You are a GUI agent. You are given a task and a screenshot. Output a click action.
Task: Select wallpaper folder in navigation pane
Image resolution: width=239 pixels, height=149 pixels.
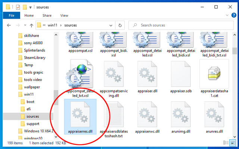(32, 87)
